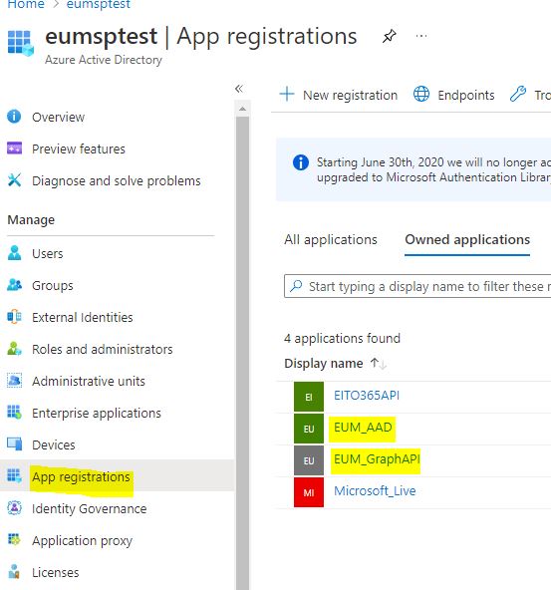The image size is (551, 590).
Task: Click the App registrations grid icon
Action: [14, 476]
